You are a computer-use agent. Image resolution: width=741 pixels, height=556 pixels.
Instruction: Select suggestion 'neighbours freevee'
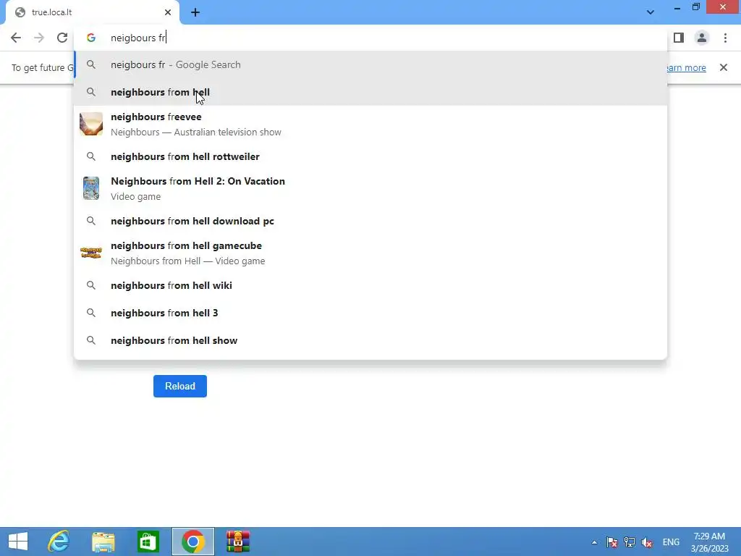(x=370, y=124)
